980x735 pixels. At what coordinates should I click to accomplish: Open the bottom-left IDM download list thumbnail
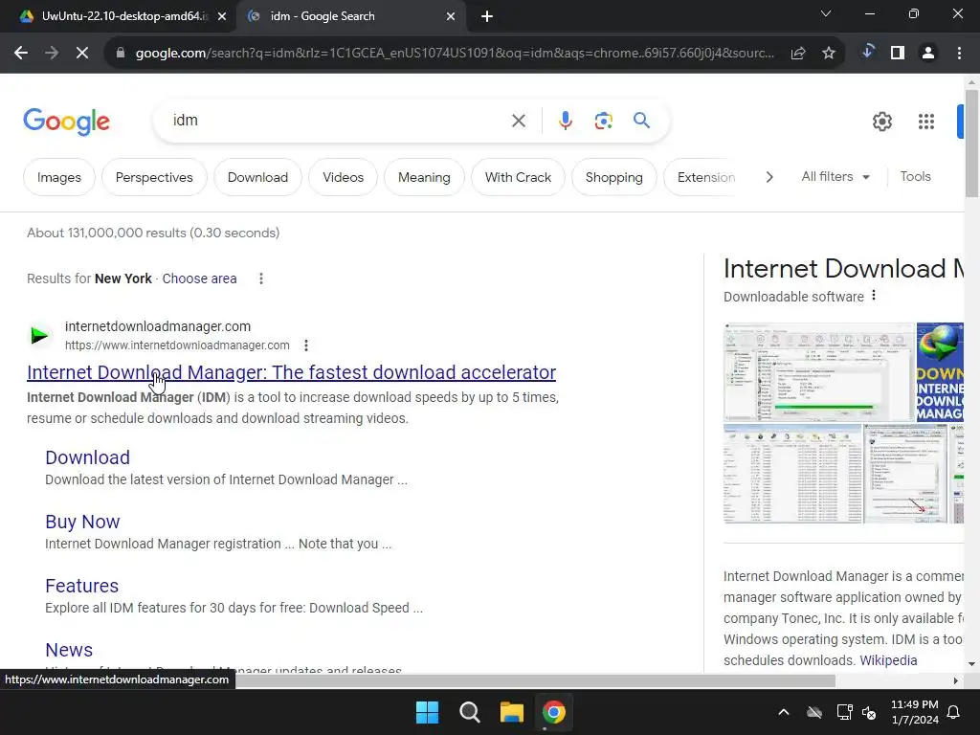click(792, 474)
